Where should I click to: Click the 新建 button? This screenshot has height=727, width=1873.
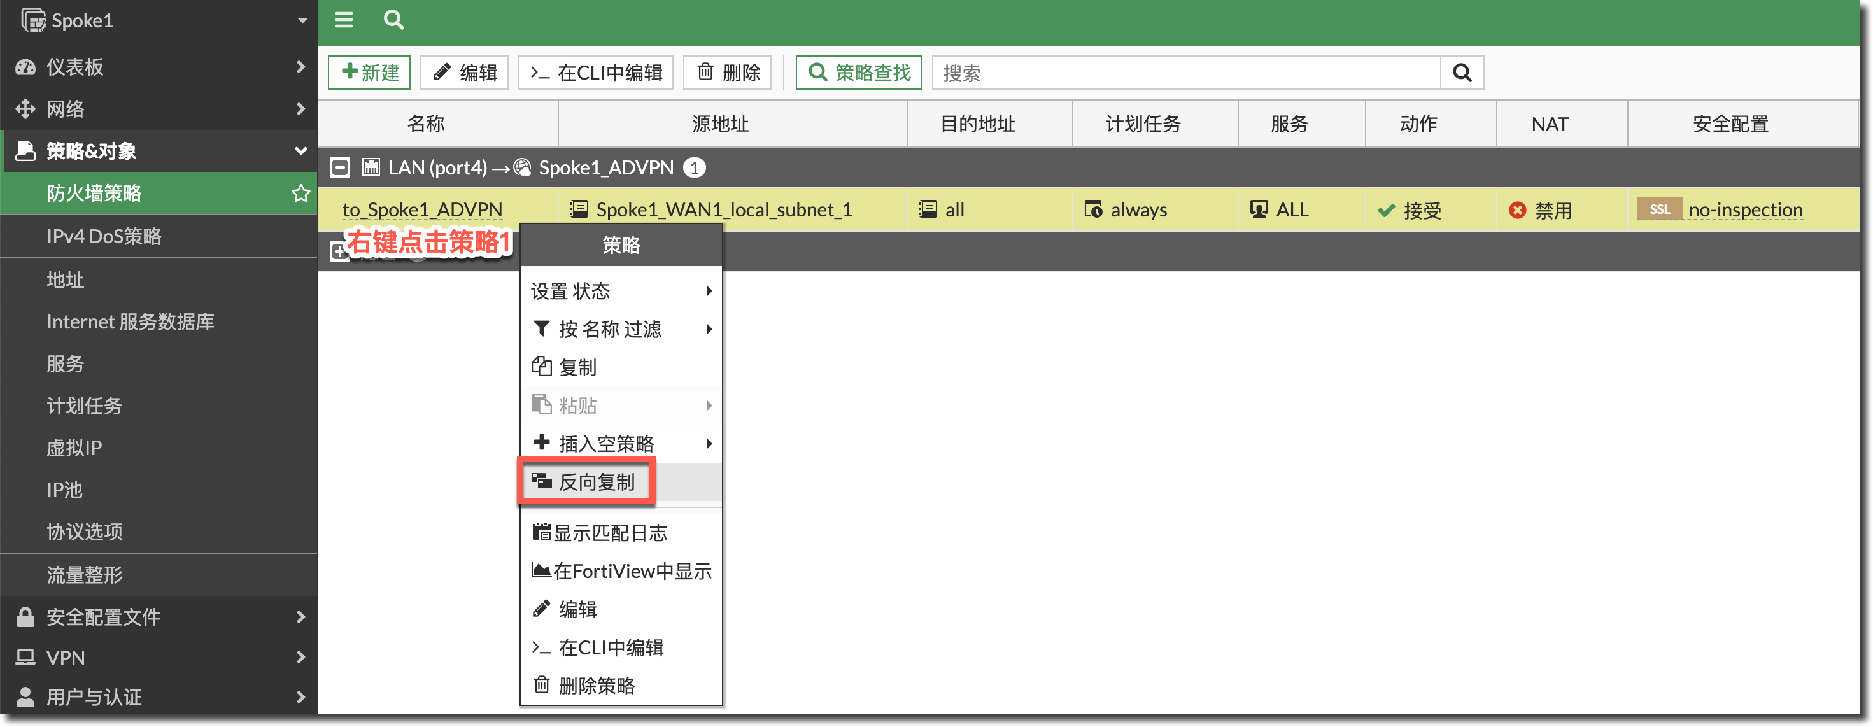coord(369,73)
